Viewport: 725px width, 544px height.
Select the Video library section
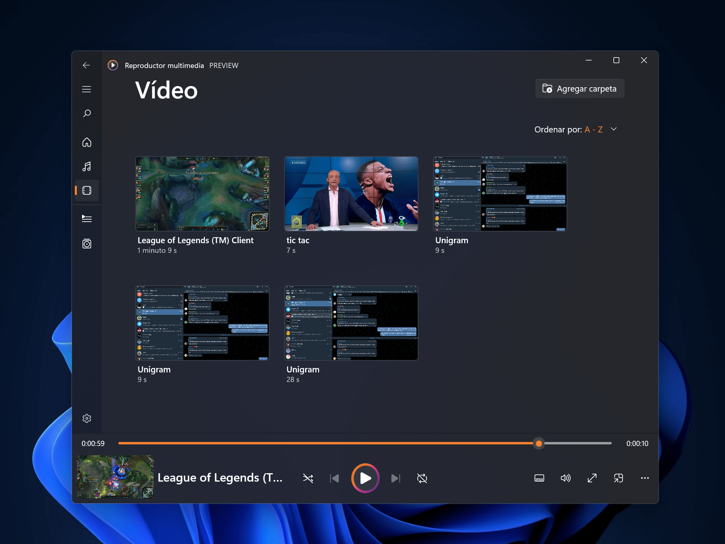[86, 190]
